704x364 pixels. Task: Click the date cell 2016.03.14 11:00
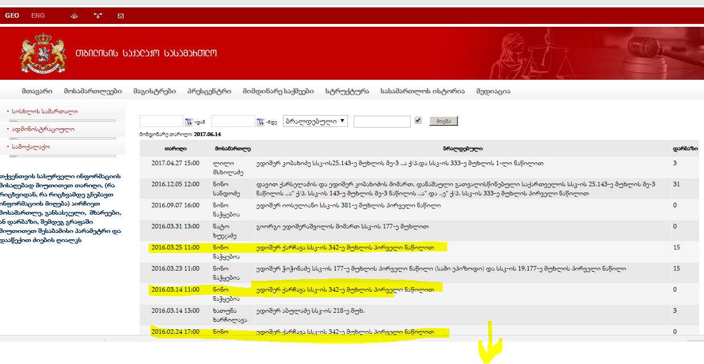point(175,289)
